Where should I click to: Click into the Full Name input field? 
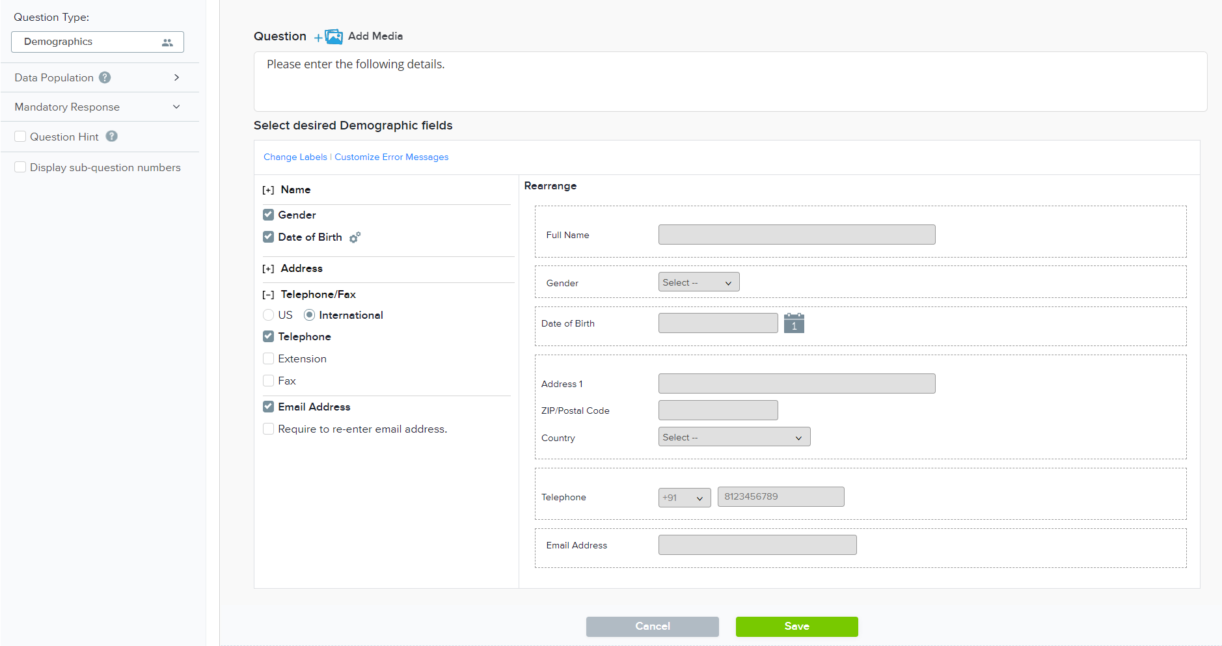click(796, 235)
